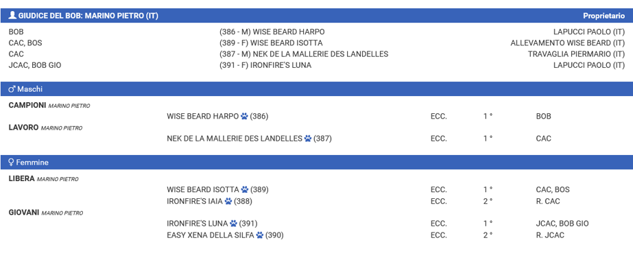Open EASY XENA DELLA SILFA entry

211,235
